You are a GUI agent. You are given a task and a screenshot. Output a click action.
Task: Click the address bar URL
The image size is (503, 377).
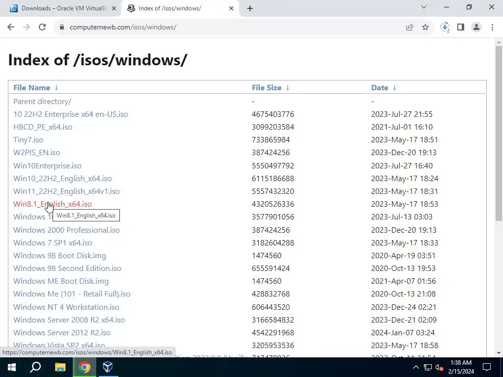pyautogui.click(x=123, y=27)
